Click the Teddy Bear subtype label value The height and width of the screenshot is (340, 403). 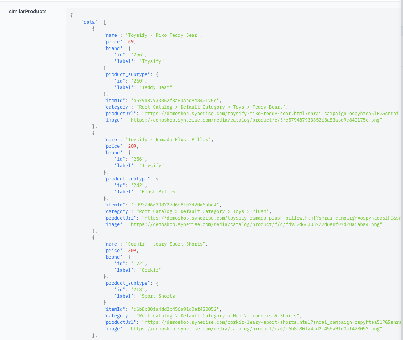point(155,87)
